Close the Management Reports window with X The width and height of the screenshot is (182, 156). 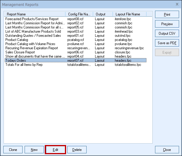click(177, 5)
